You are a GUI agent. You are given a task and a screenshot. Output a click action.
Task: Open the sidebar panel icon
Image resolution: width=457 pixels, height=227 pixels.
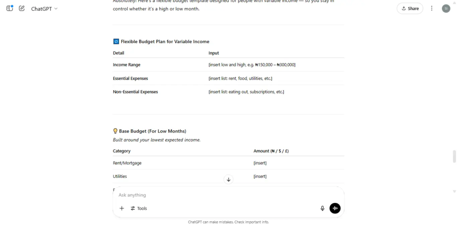[10, 8]
